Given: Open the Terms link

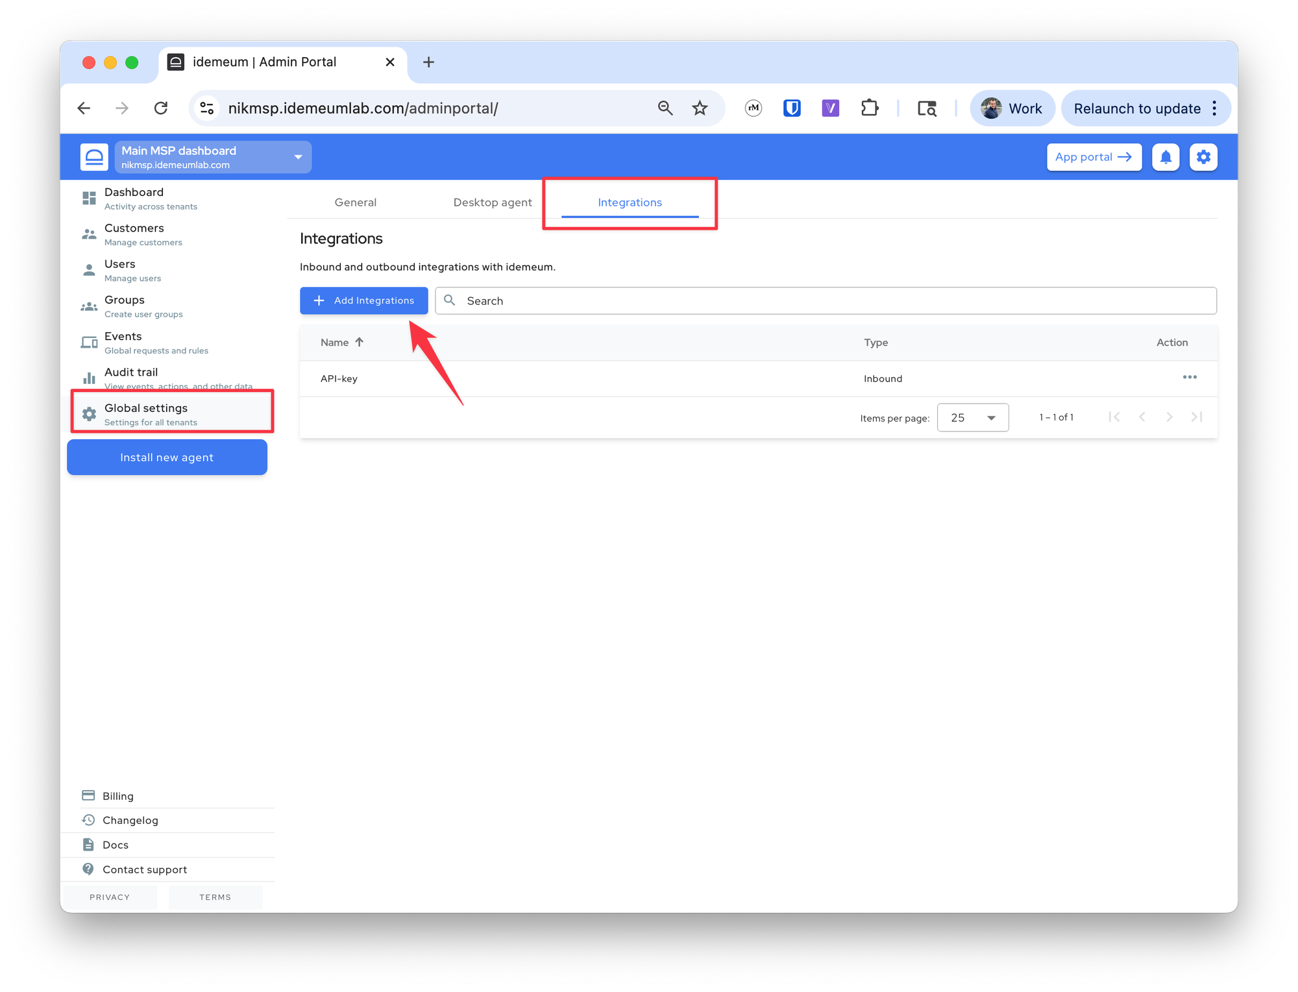Looking at the screenshot, I should 215,897.
